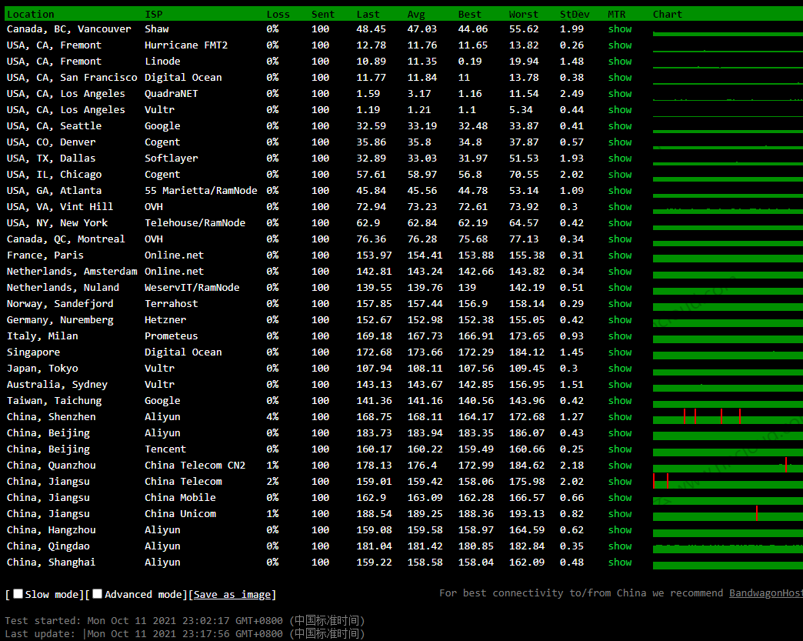Show MTR for Nuremberg Hetzner row
The image size is (803, 641).
[x=620, y=320]
